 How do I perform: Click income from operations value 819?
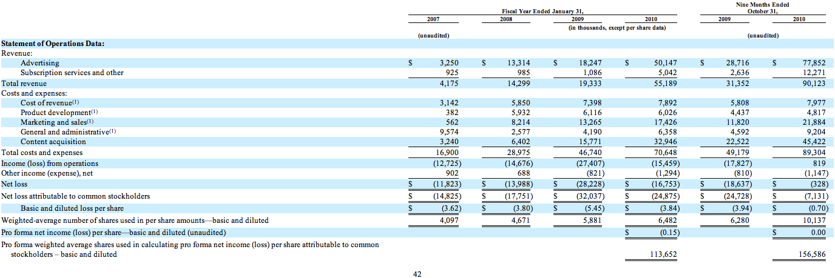pyautogui.click(x=819, y=164)
